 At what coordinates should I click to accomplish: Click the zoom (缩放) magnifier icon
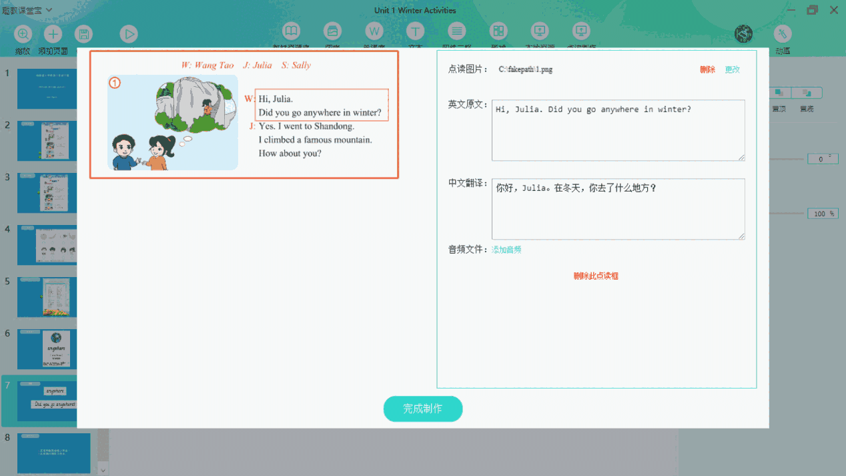[23, 34]
